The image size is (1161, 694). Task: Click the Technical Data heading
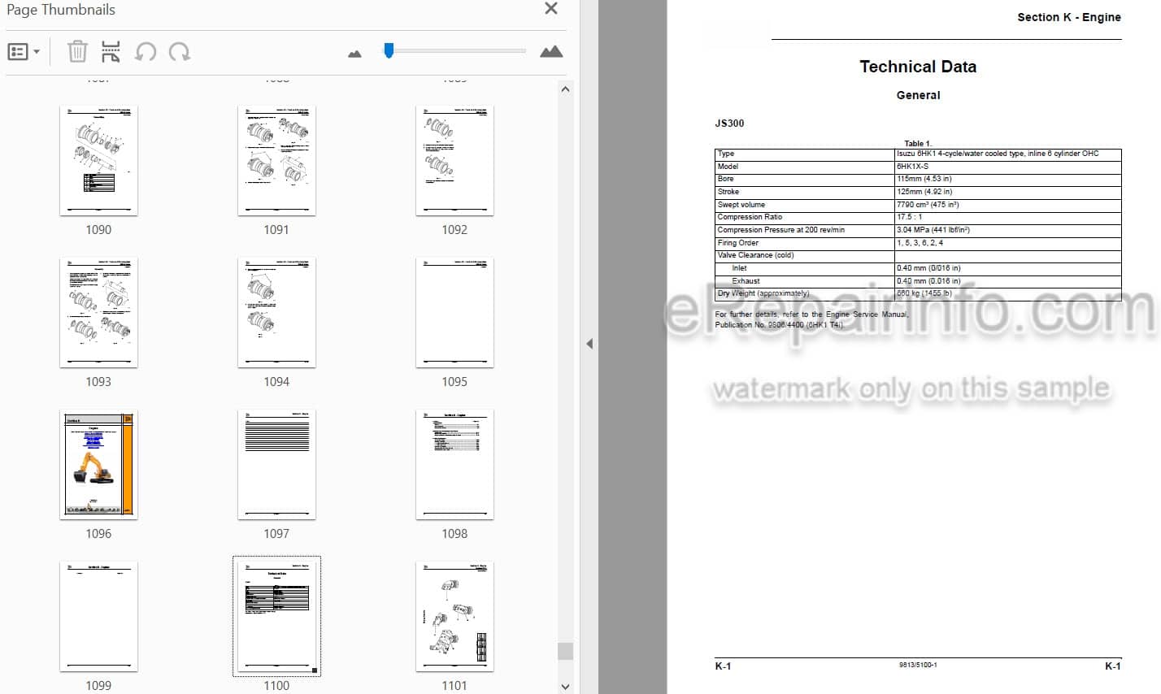[918, 67]
